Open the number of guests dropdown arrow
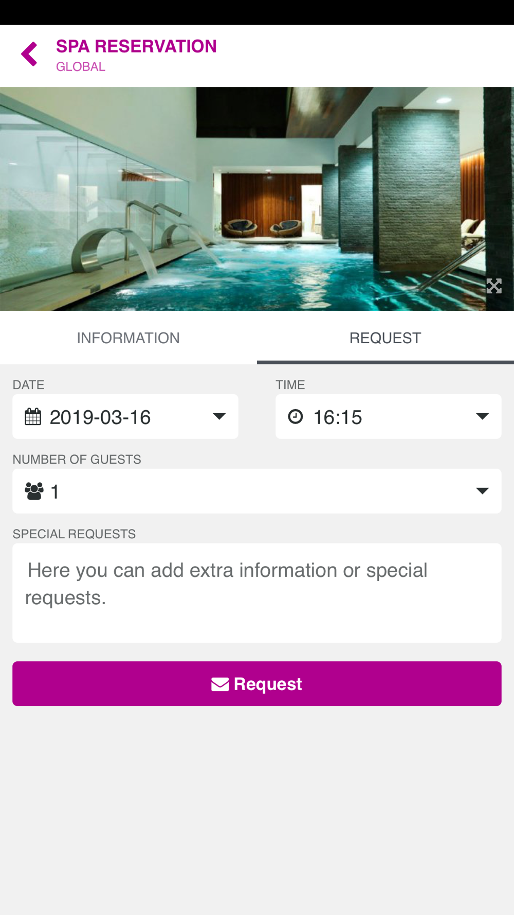The image size is (514, 915). pos(482,491)
